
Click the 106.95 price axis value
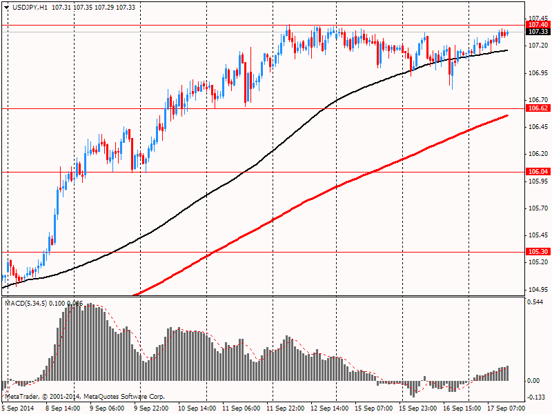(538, 73)
